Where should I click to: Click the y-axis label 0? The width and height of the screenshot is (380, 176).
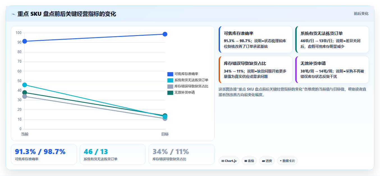click(x=20, y=129)
